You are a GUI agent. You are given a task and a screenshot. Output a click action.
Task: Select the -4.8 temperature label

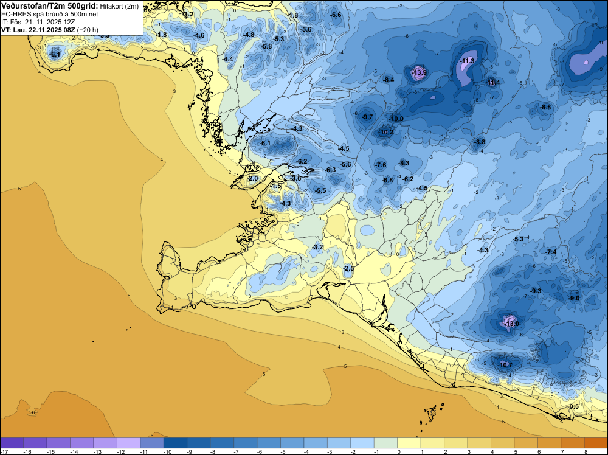(249, 35)
